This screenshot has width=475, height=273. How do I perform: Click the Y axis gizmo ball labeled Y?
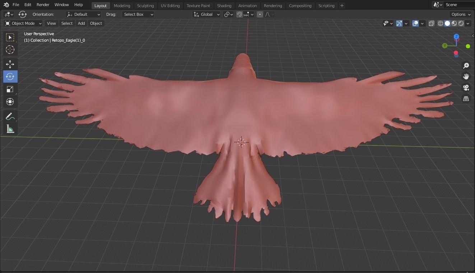pyautogui.click(x=445, y=46)
